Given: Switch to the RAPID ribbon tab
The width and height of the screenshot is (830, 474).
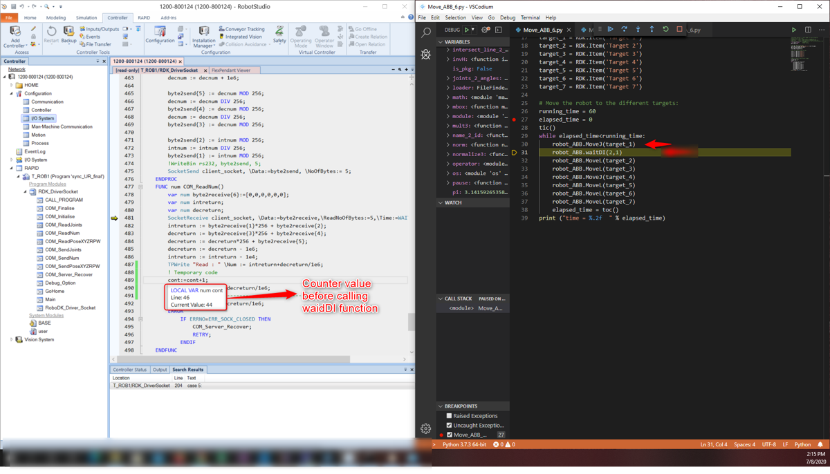Looking at the screenshot, I should 144,18.
